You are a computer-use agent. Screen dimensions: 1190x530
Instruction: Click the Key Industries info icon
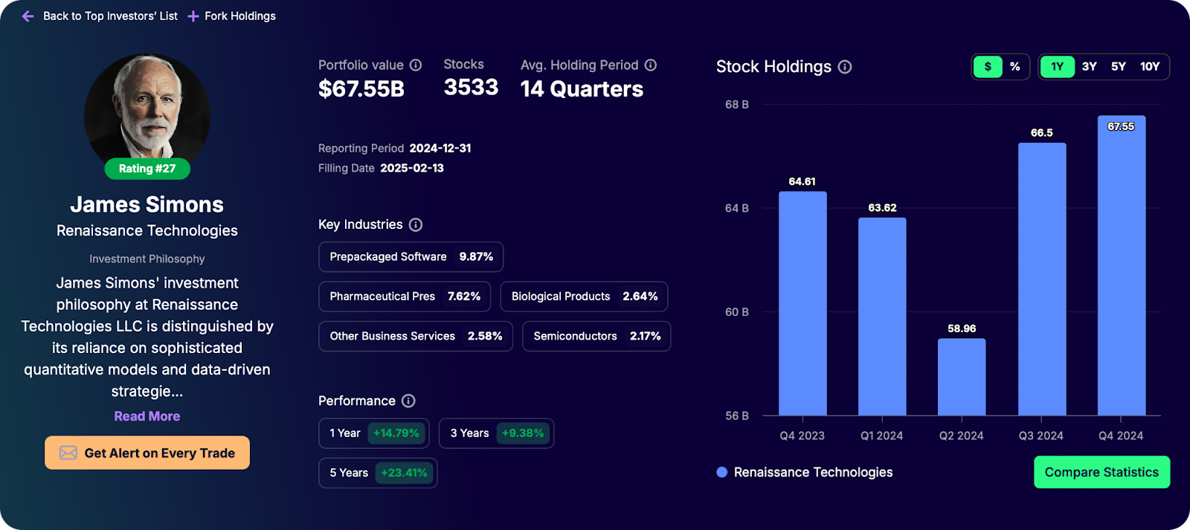(x=416, y=224)
